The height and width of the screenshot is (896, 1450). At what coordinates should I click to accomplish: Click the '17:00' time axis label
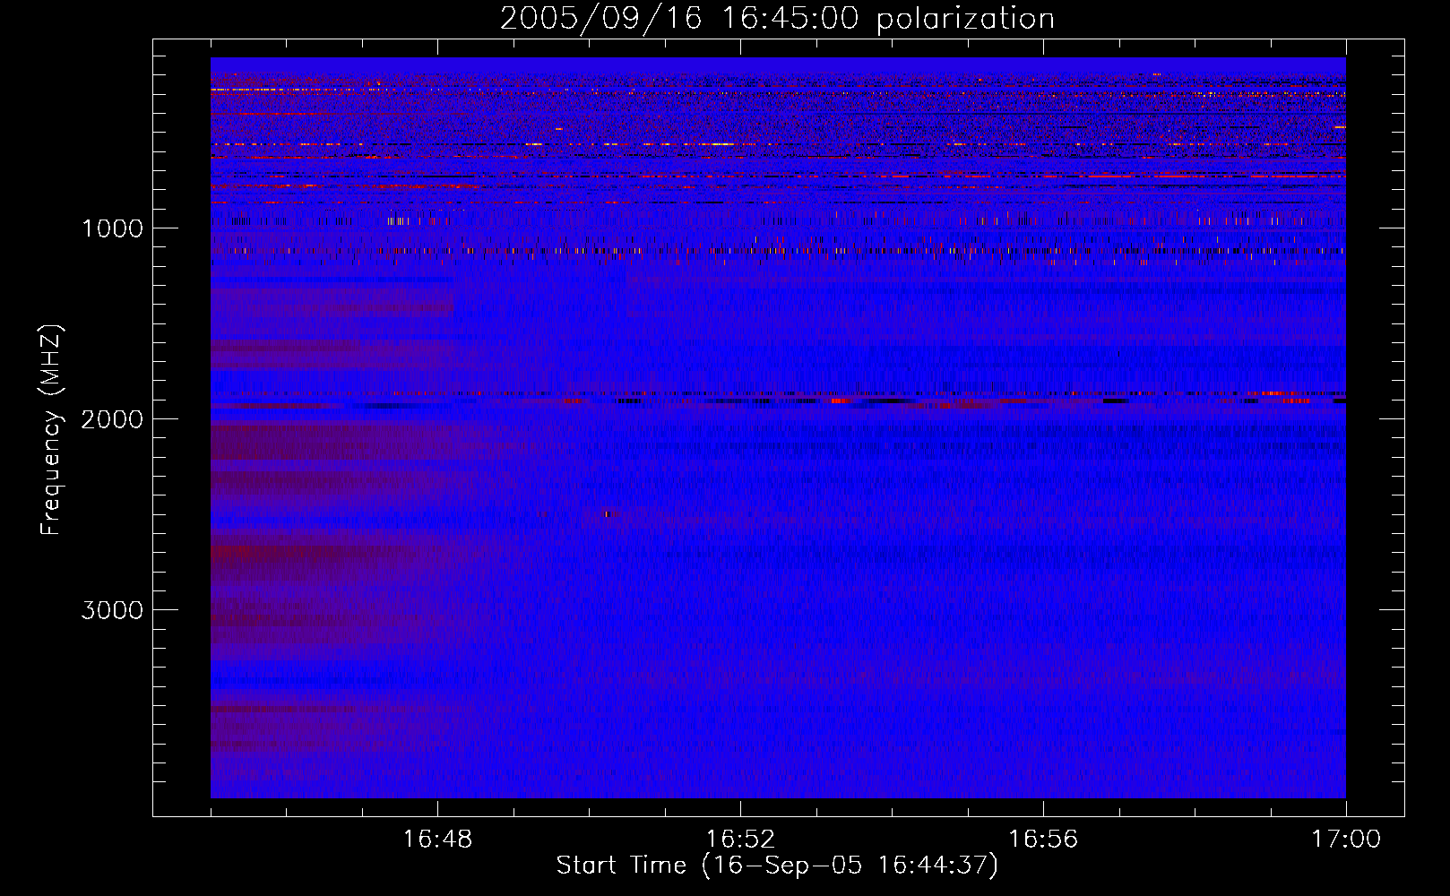(1346, 840)
